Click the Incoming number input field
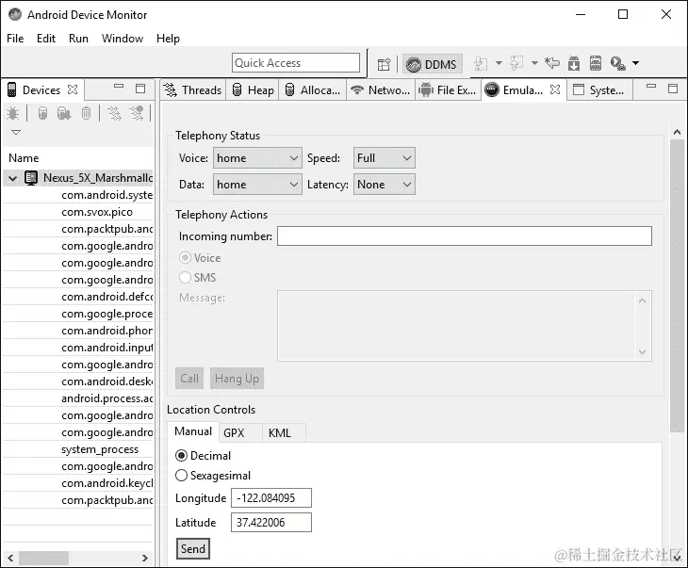 tap(465, 236)
